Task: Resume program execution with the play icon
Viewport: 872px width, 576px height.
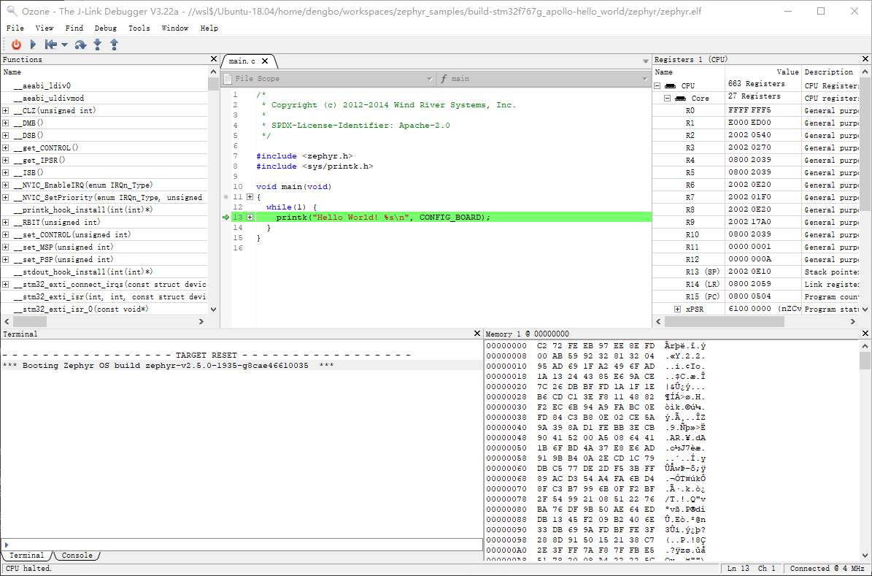Action: [34, 45]
